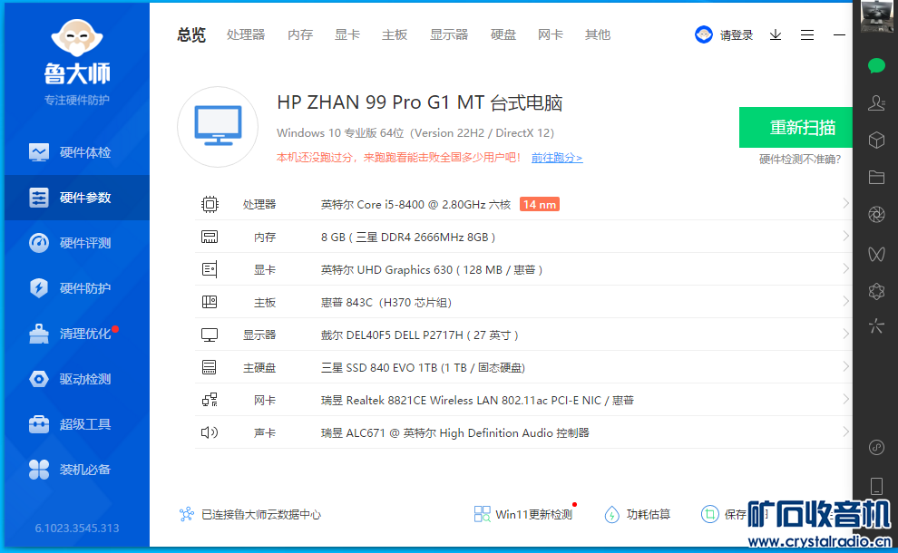898x553 pixels.
Task: Click the 已连接鲁大师云数据中心 status text
Action: click(x=261, y=515)
